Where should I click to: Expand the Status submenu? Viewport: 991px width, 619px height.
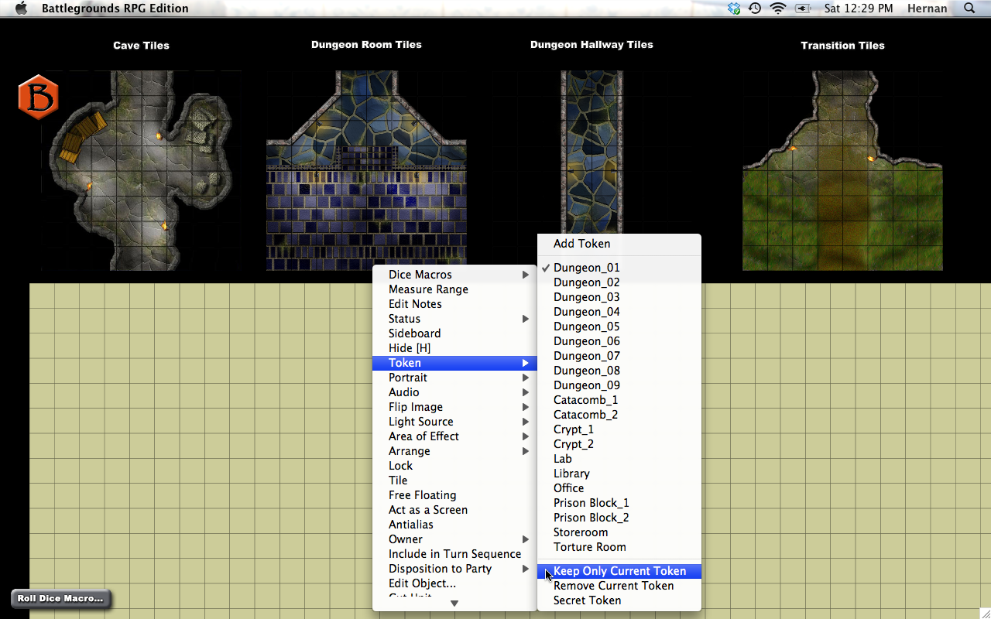[x=454, y=319]
